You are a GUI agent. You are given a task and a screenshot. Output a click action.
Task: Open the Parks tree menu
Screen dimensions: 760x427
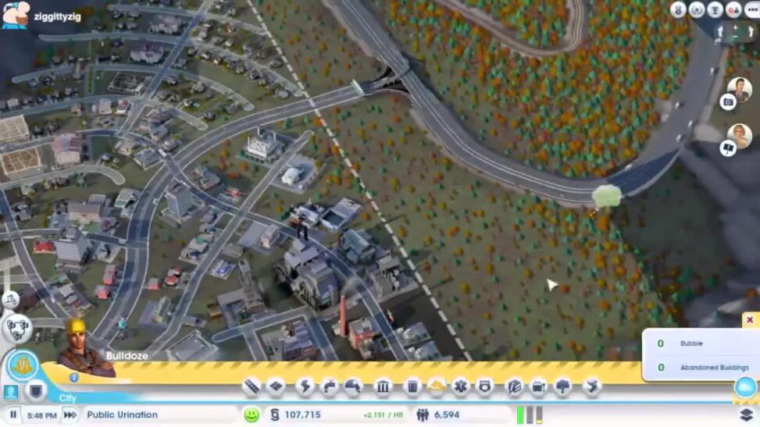coord(562,386)
